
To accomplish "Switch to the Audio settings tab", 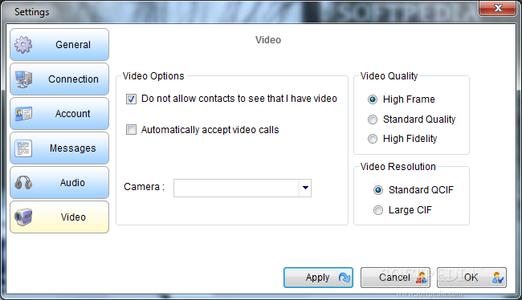I will (x=59, y=183).
